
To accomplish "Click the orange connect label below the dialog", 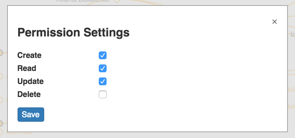I will pos(19,133).
